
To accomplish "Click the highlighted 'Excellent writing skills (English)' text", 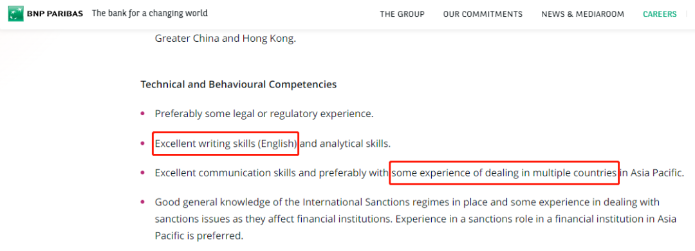I will click(226, 144).
